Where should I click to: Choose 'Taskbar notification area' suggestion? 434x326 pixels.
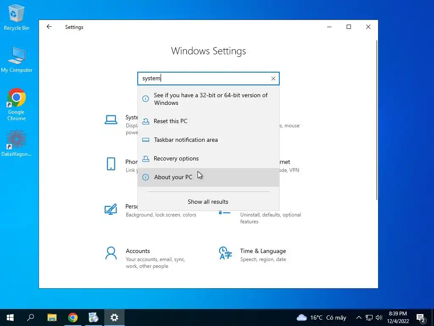pos(209,140)
